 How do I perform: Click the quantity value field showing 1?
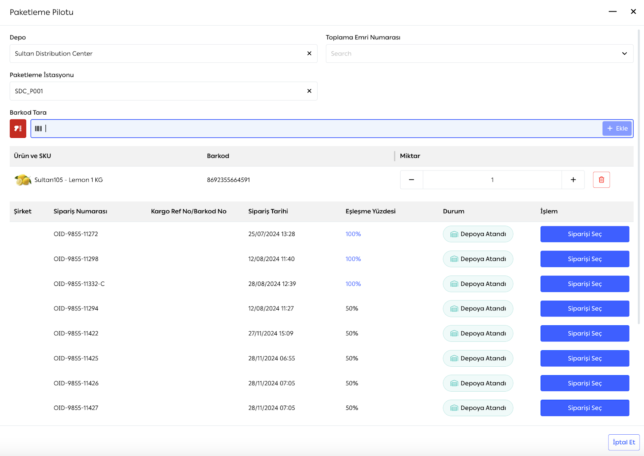[492, 180]
